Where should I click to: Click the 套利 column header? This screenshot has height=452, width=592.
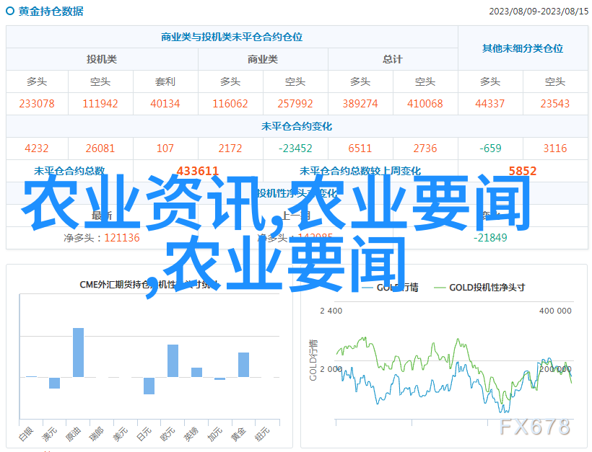pyautogui.click(x=165, y=81)
